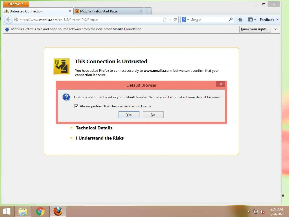Click the blue information icon in notification bar

(7, 29)
